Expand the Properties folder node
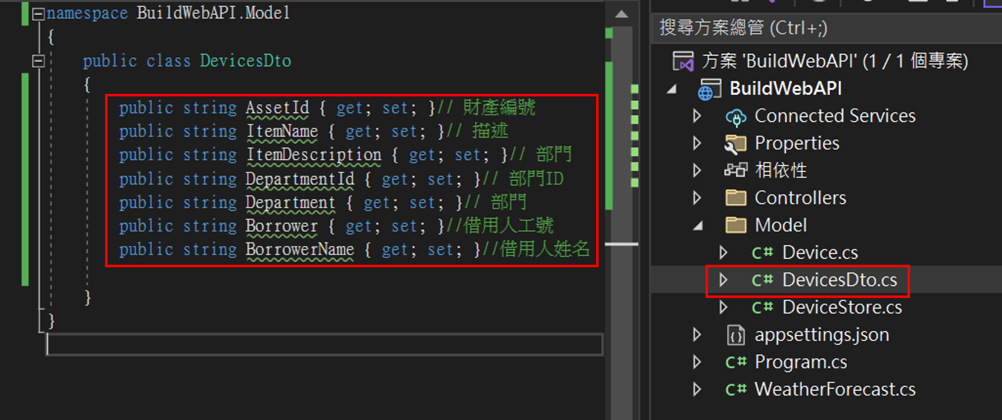This screenshot has width=1002, height=420. [x=697, y=143]
